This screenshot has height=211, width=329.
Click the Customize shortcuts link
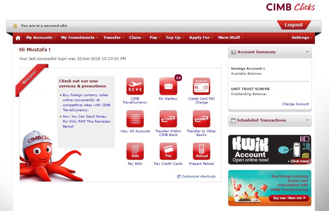tap(198, 177)
